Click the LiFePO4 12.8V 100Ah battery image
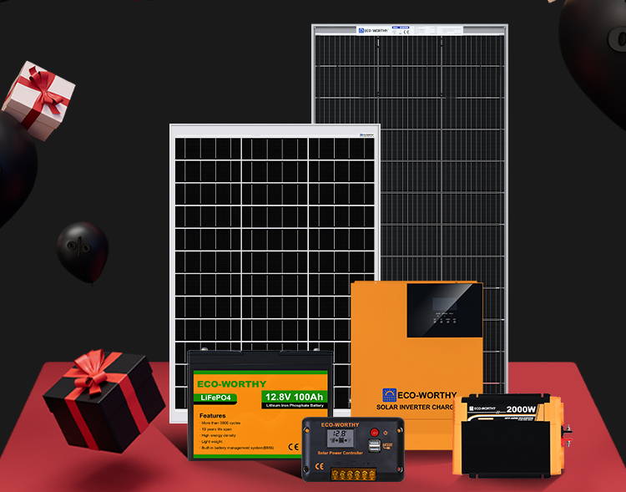This screenshot has height=492, width=626. [260, 404]
